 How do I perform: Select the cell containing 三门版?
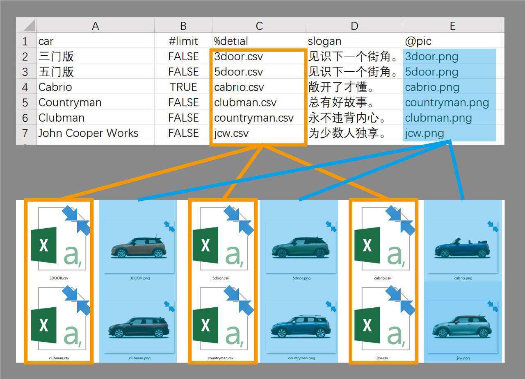tap(95, 56)
